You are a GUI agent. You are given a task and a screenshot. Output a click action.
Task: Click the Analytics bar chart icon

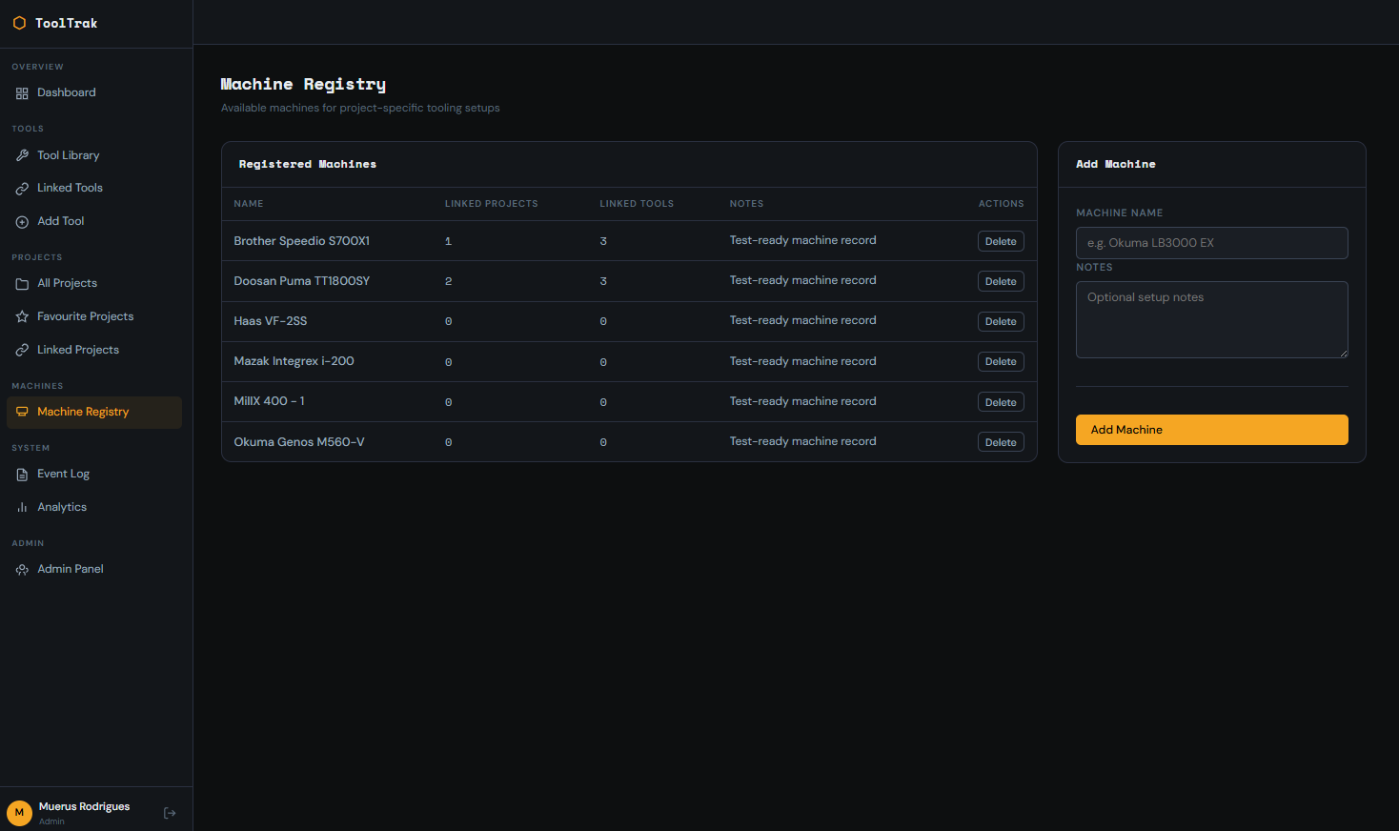coord(22,508)
